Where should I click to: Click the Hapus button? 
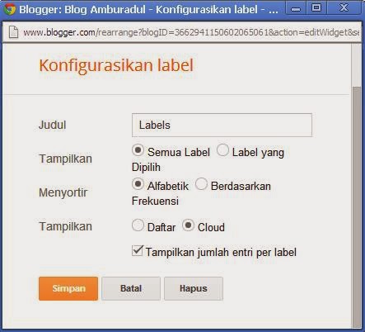194,288
